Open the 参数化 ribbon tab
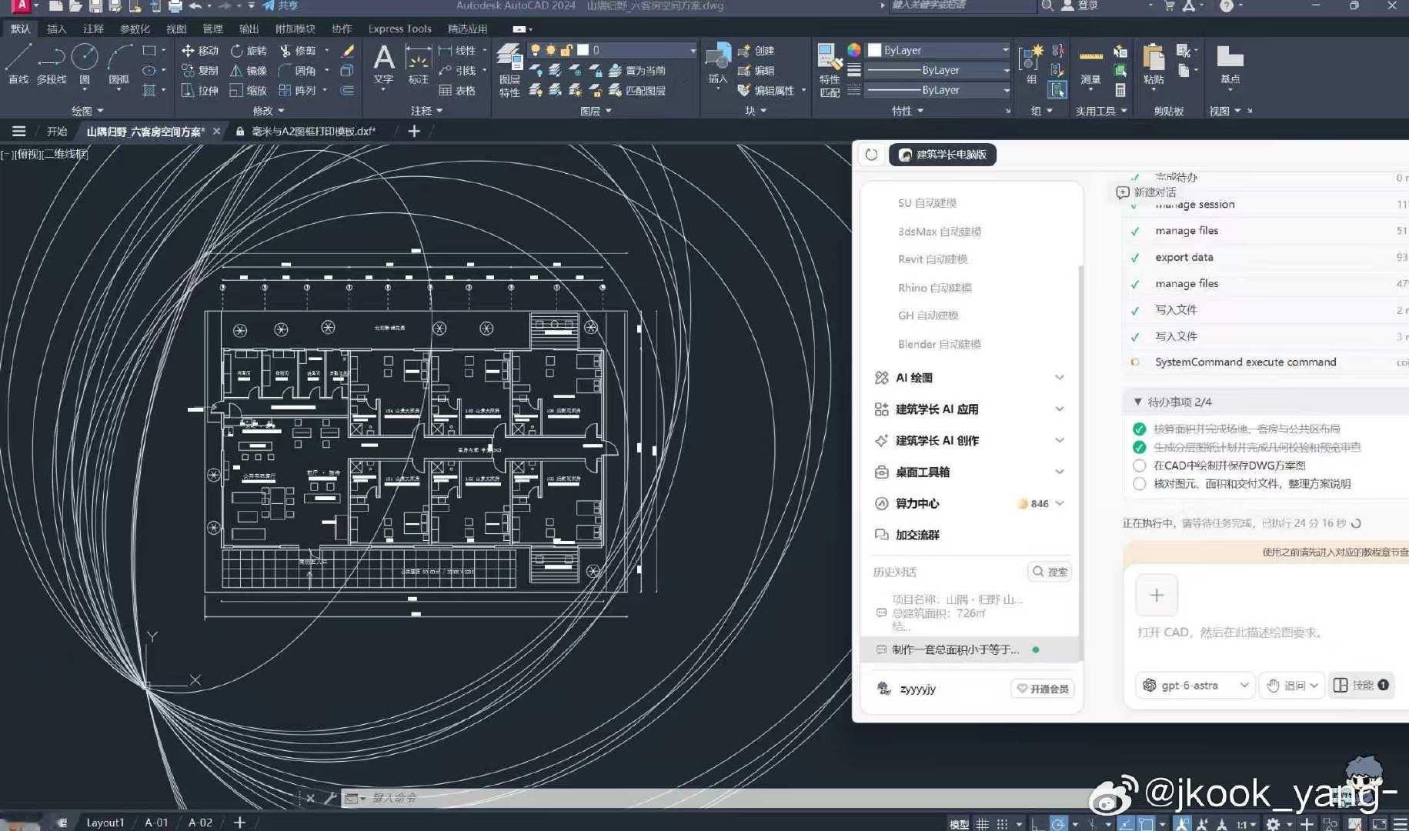 [135, 28]
